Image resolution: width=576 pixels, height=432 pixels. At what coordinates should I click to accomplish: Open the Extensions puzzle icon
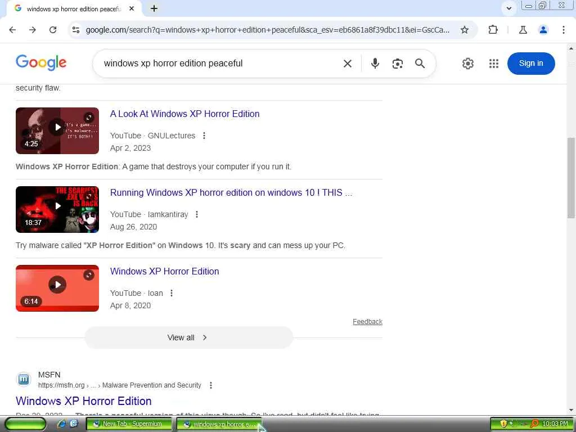(493, 30)
